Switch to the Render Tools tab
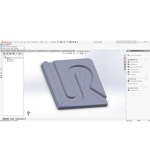 pyautogui.click(x=31, y=51)
